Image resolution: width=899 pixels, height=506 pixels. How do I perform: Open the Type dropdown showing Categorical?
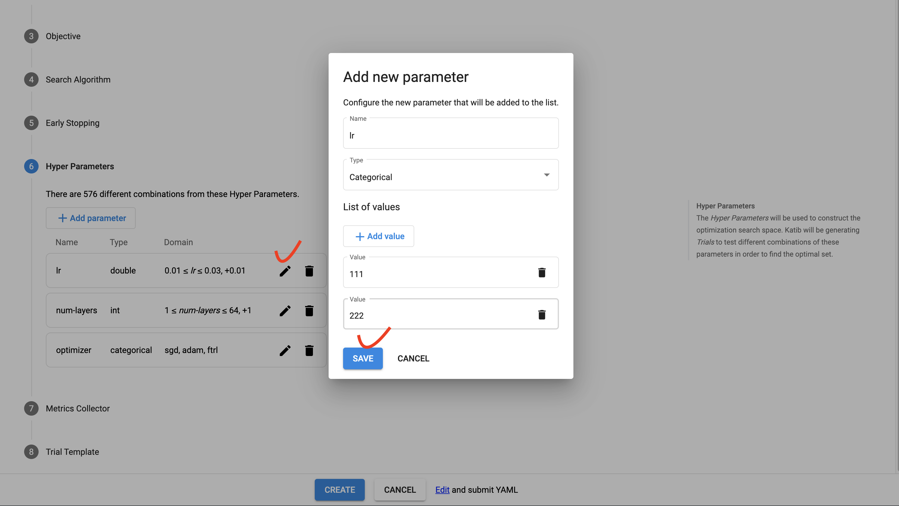tap(443, 177)
